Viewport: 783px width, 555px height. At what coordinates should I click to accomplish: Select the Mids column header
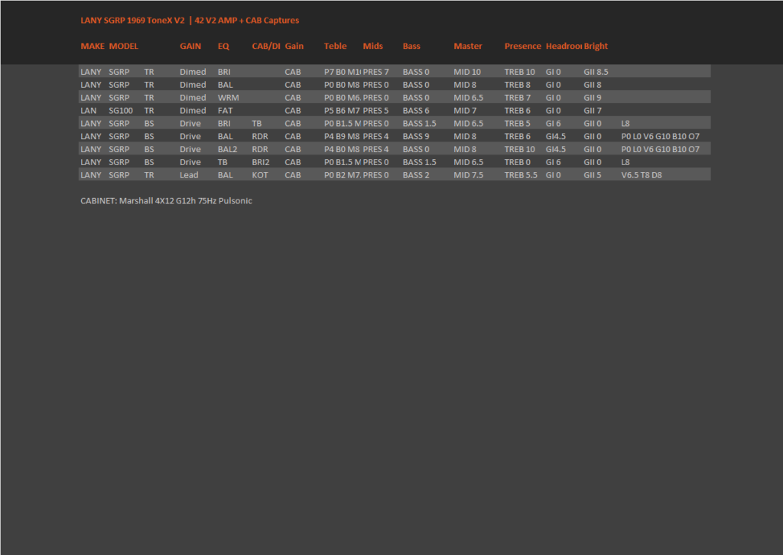pyautogui.click(x=372, y=46)
